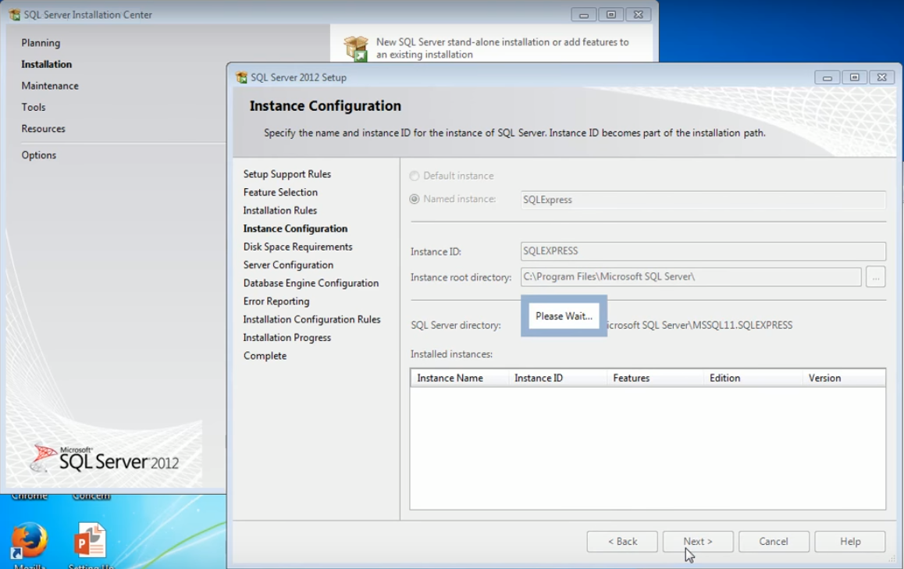Browse for the instance root directory
The image size is (904, 569).
pos(875,277)
